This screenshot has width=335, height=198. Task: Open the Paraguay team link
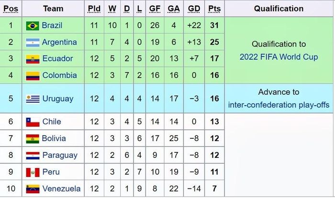[60, 155]
